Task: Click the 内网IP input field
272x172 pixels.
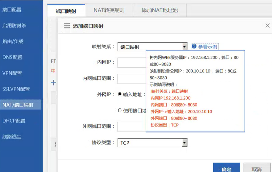Action: click(x=131, y=63)
